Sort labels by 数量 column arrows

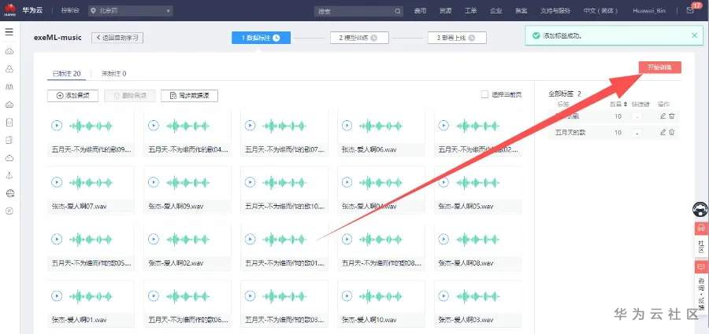tap(625, 105)
